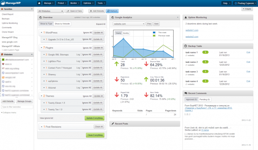Click the first website's green favicon in sidebar
The image size is (258, 150).
[x=3, y=60]
